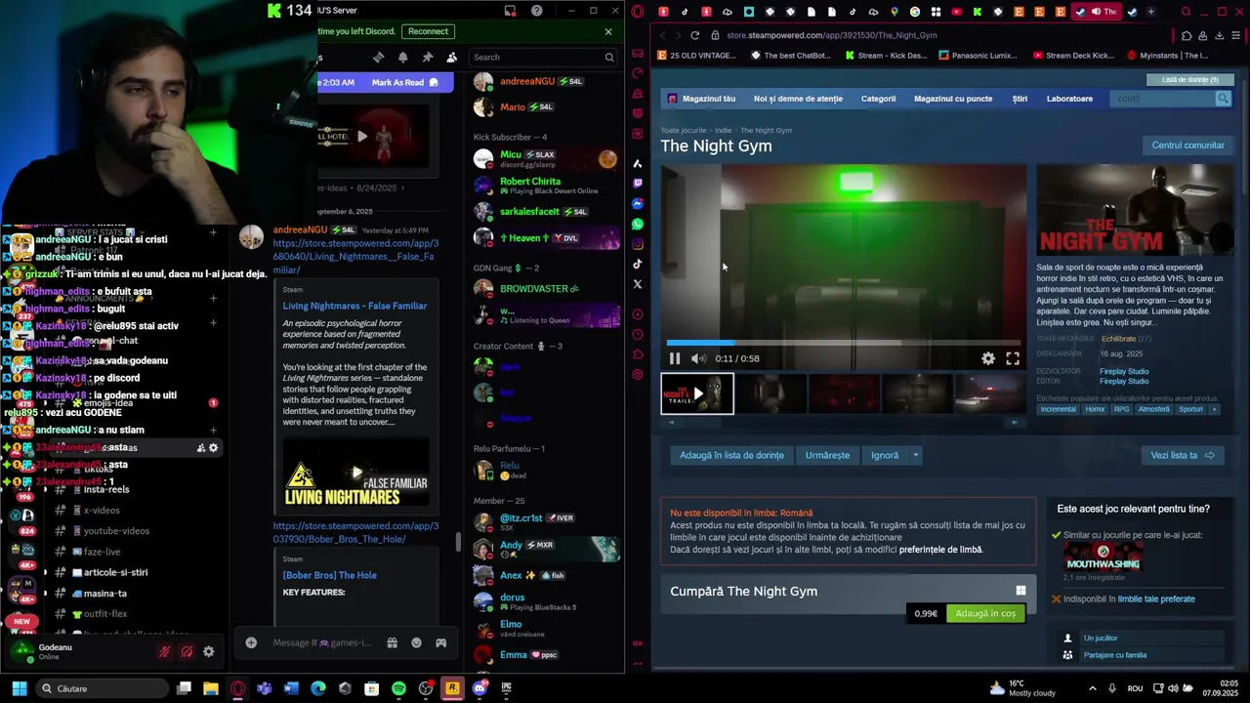Open Discord notification bell icon
The width and height of the screenshot is (1250, 703).
(402, 58)
